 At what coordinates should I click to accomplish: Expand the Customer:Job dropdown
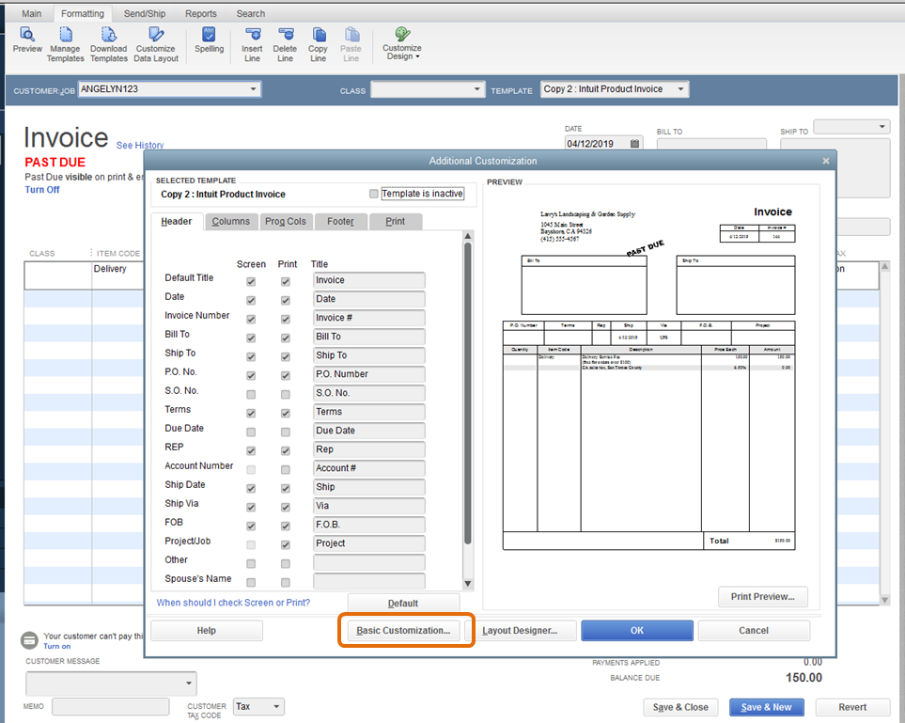point(253,89)
